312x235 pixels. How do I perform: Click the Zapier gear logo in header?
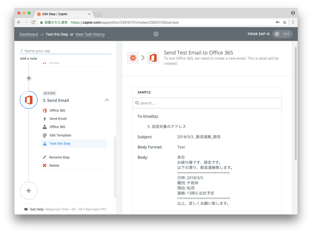pos(156,34)
